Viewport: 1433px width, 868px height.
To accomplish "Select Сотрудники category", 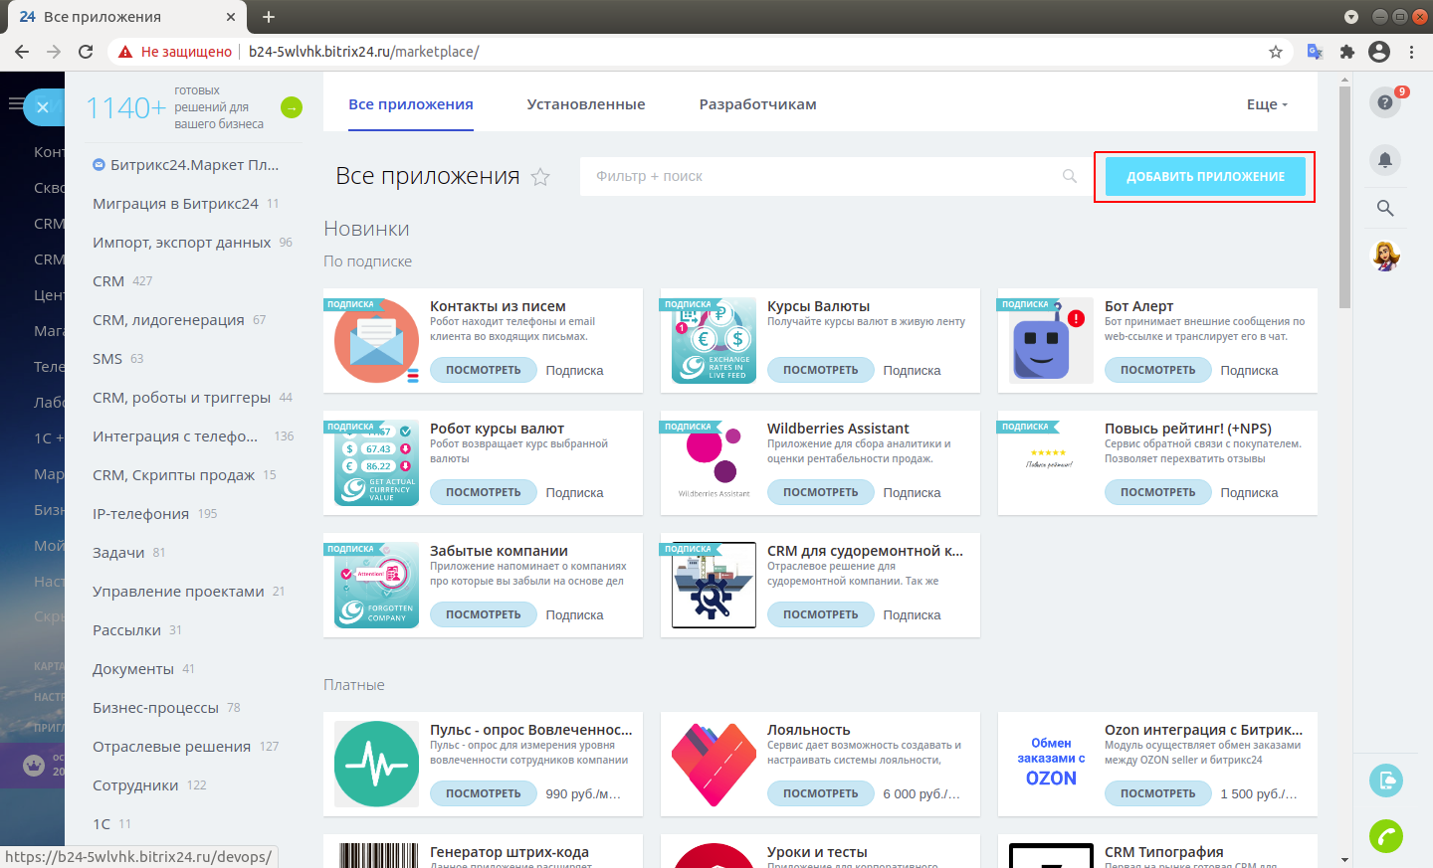I will point(135,785).
